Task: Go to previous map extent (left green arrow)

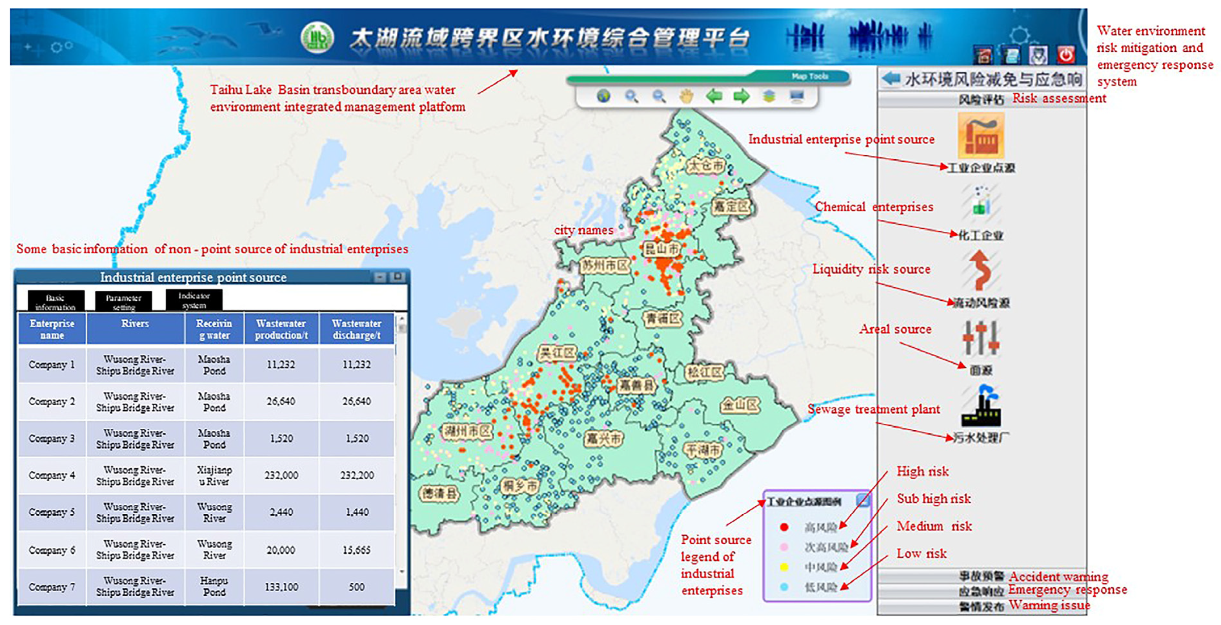Action: click(x=714, y=97)
